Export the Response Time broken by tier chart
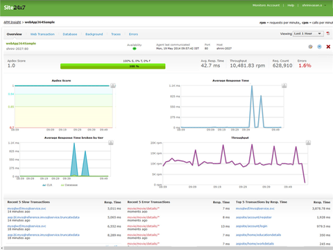Viewport: 333px width, 250px height. [111, 142]
